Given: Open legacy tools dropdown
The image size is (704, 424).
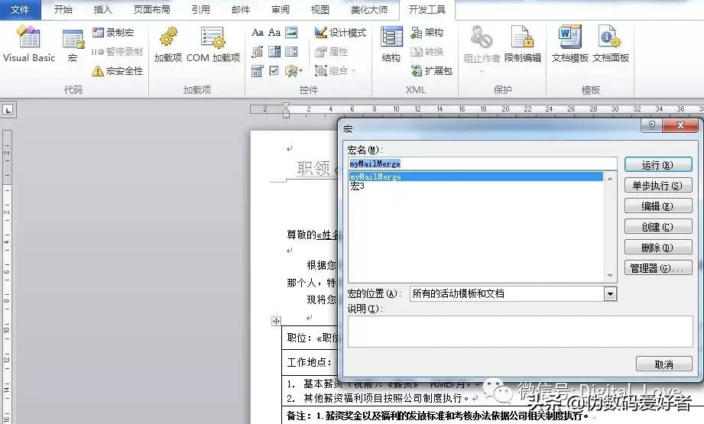Looking at the screenshot, I should click(x=294, y=71).
